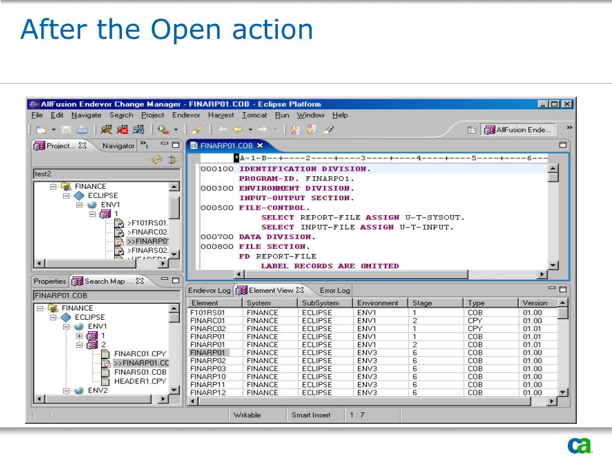The image size is (612, 459).
Task: Click the refresh icon in Project view
Action: 157,160
